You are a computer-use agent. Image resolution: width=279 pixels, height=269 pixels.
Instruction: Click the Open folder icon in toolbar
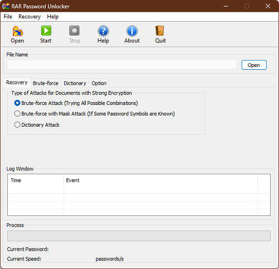[x=18, y=31]
